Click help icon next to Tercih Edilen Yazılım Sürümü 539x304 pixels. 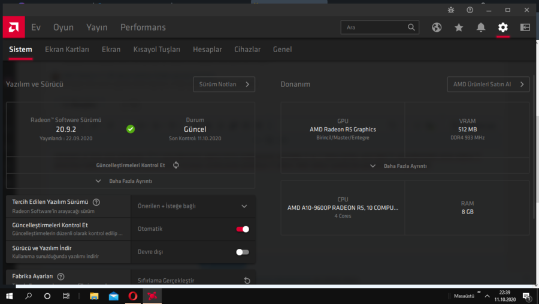tap(96, 202)
